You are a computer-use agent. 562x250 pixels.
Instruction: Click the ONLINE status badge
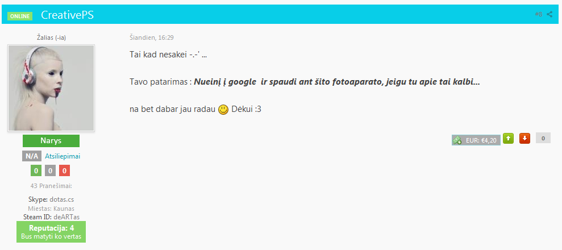coord(20,16)
